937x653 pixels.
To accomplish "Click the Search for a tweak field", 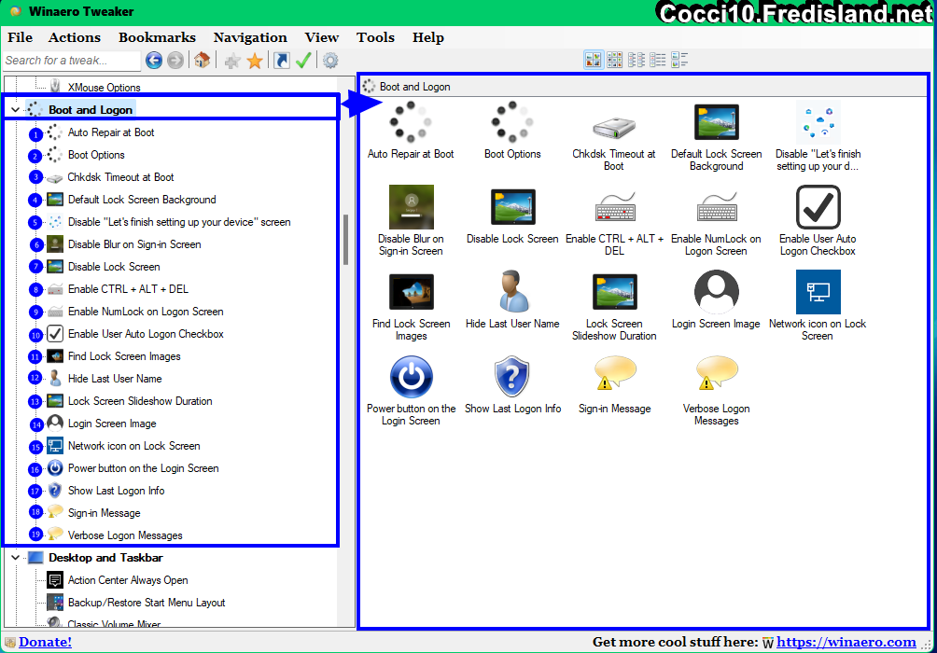I will pyautogui.click(x=72, y=61).
